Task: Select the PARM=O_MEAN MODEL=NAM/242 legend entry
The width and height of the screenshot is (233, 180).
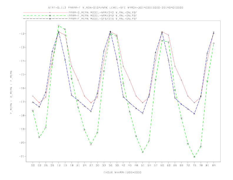Action: 103,12
